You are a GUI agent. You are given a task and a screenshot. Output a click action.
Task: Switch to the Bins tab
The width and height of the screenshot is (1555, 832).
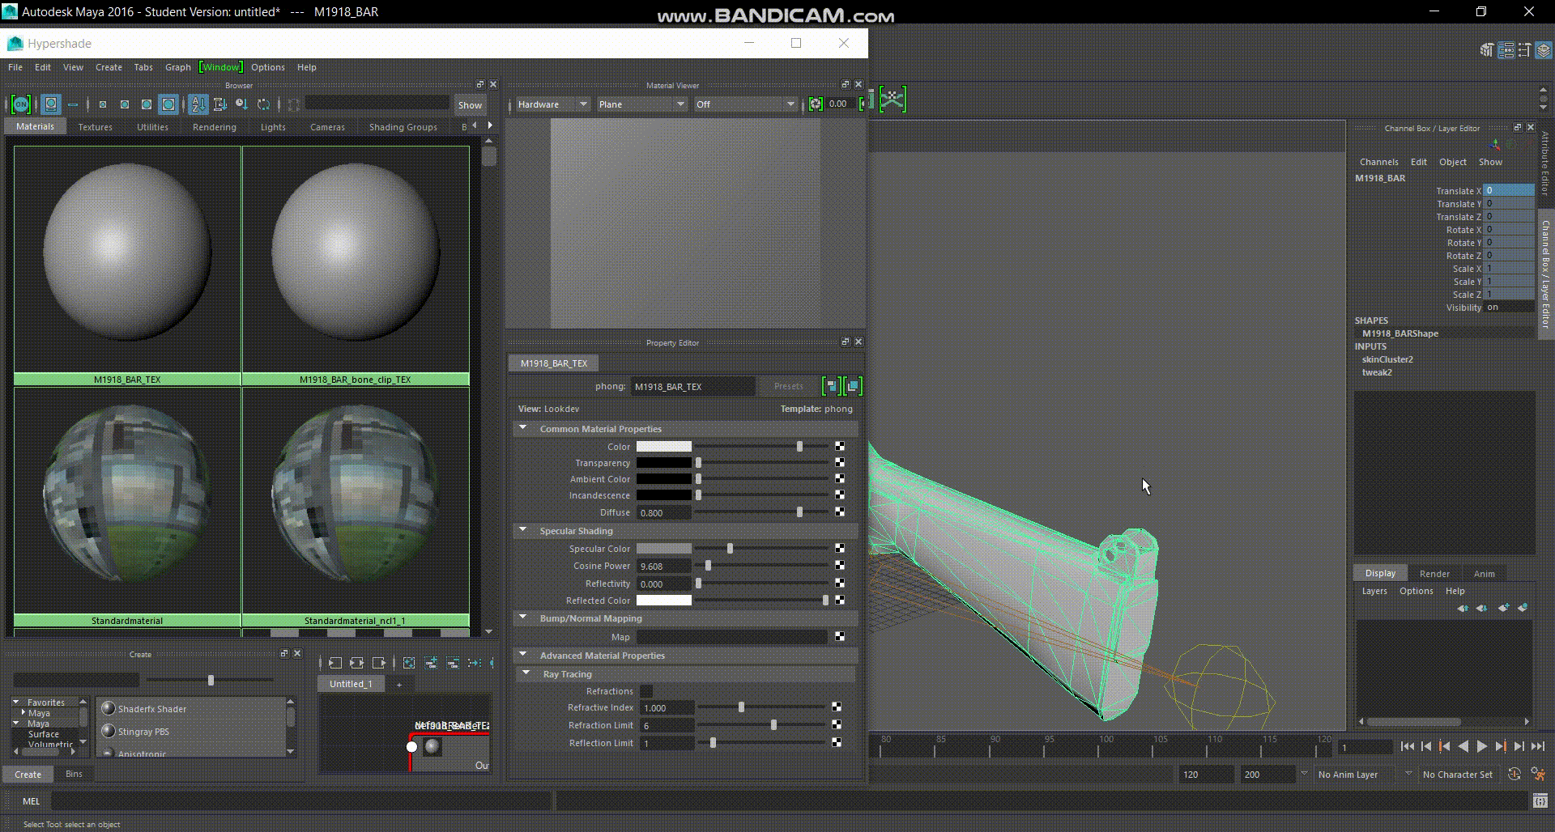click(74, 774)
